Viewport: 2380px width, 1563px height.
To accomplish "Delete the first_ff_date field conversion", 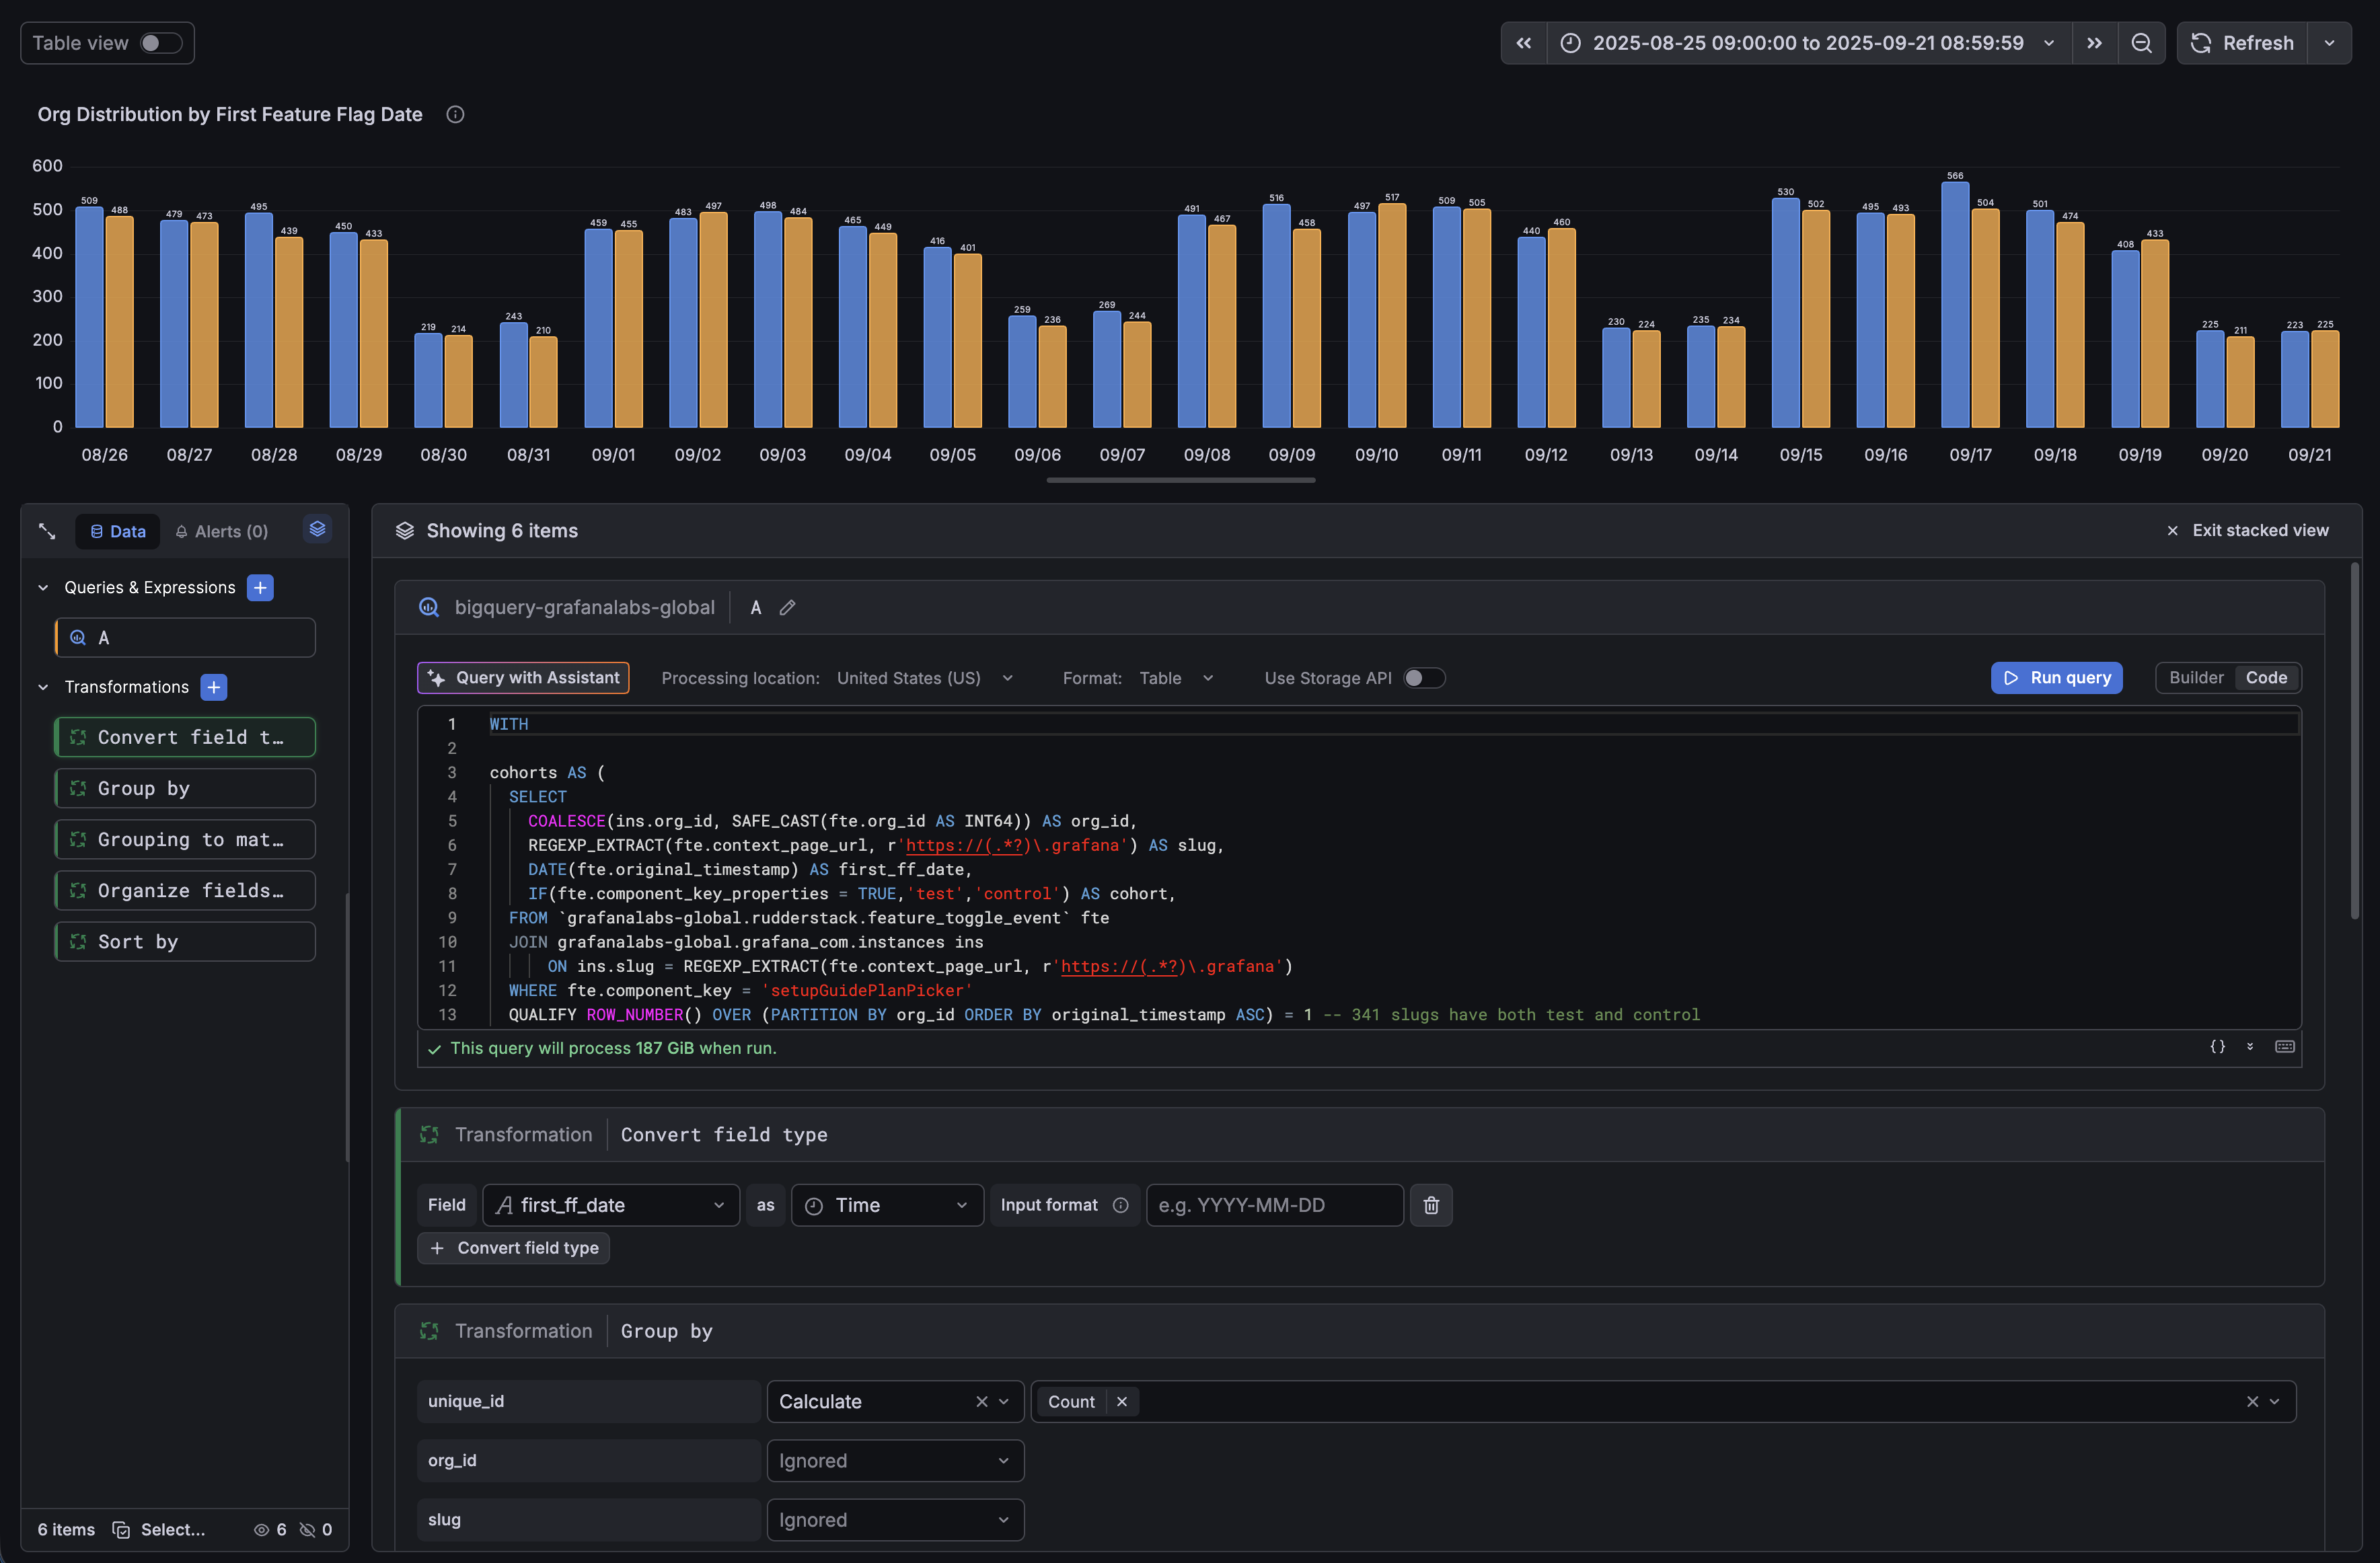I will point(1431,1205).
